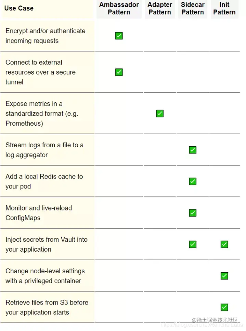Click the Ambassador checkmark for encrypt/authenticate requests
This screenshot has width=246, height=331.
click(119, 36)
